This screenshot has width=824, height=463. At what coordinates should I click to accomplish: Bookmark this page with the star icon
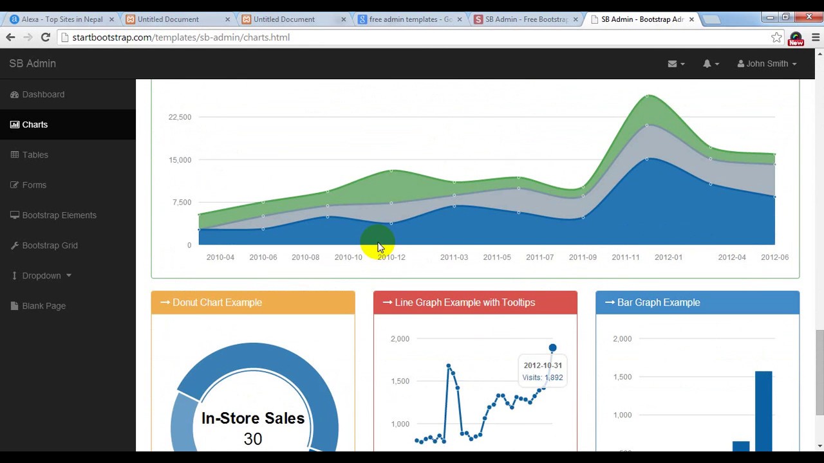click(776, 37)
